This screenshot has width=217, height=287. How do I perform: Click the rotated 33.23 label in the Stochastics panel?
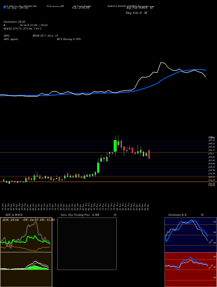point(210,241)
